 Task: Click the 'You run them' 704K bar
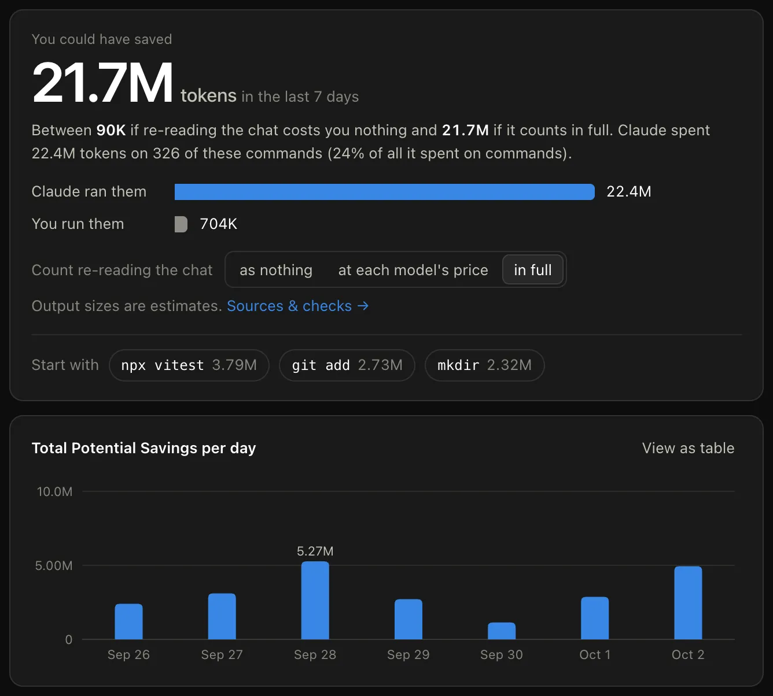click(x=181, y=224)
